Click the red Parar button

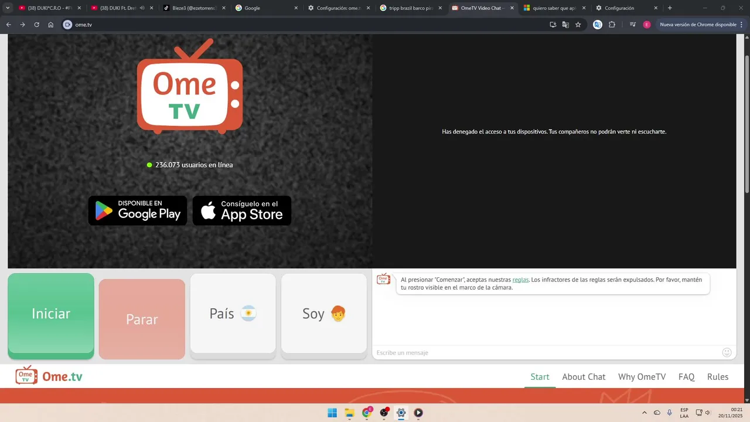[x=142, y=319]
